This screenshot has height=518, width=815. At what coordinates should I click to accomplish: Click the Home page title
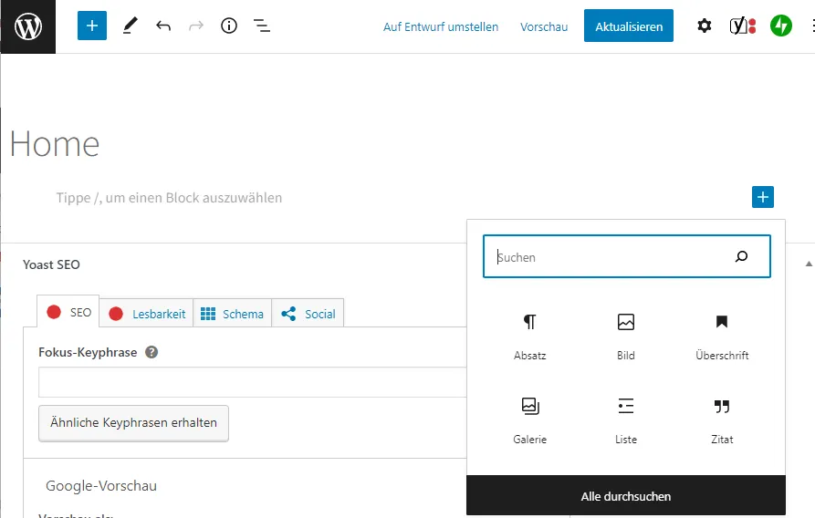point(55,143)
